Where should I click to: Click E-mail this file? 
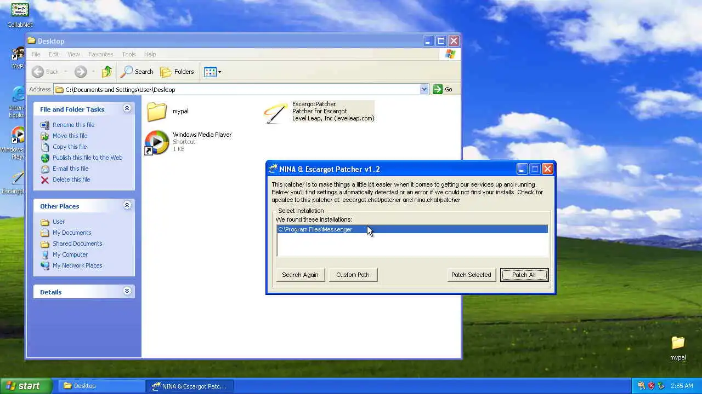coord(70,169)
